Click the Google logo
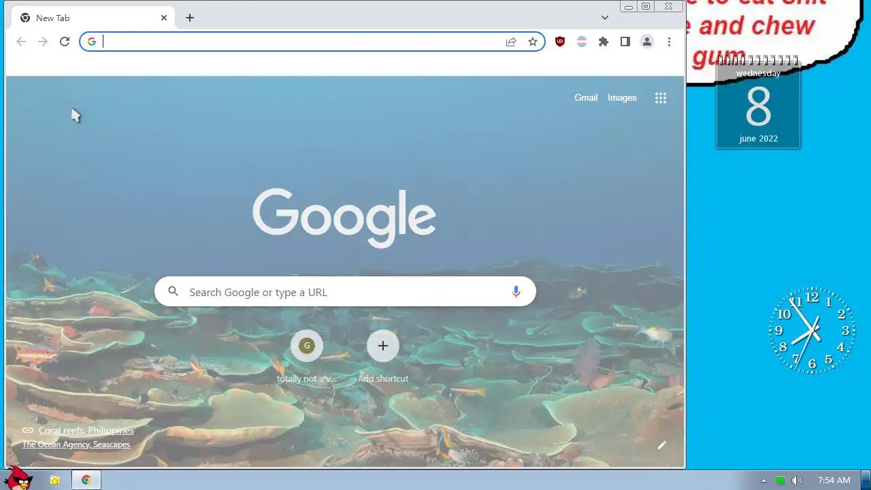This screenshot has width=871, height=490. pyautogui.click(x=344, y=218)
